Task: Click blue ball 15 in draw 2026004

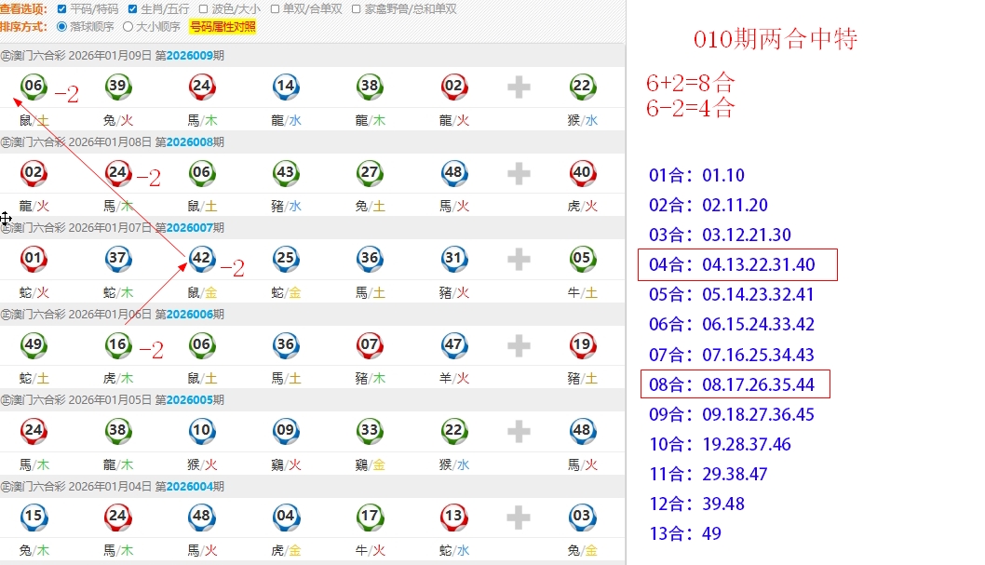Action: click(x=34, y=517)
